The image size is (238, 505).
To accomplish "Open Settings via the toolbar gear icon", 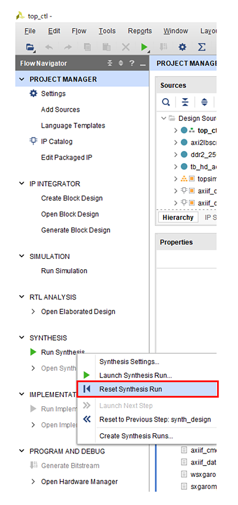I will [183, 47].
